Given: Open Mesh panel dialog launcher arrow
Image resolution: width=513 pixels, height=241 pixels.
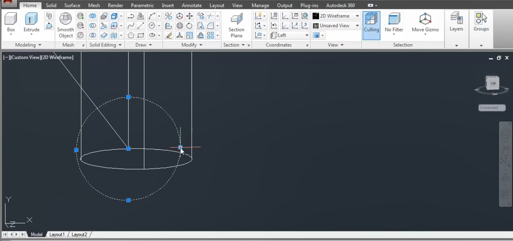Looking at the screenshot, I should [83, 45].
